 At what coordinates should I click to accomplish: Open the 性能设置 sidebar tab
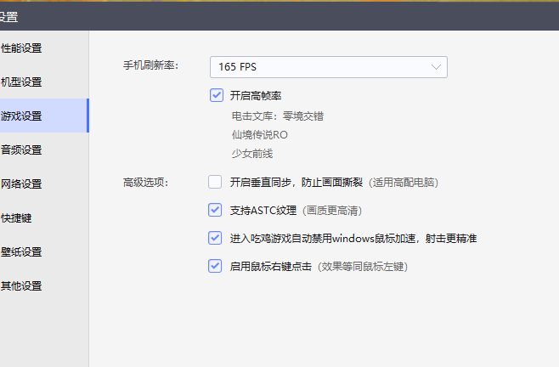(23, 48)
